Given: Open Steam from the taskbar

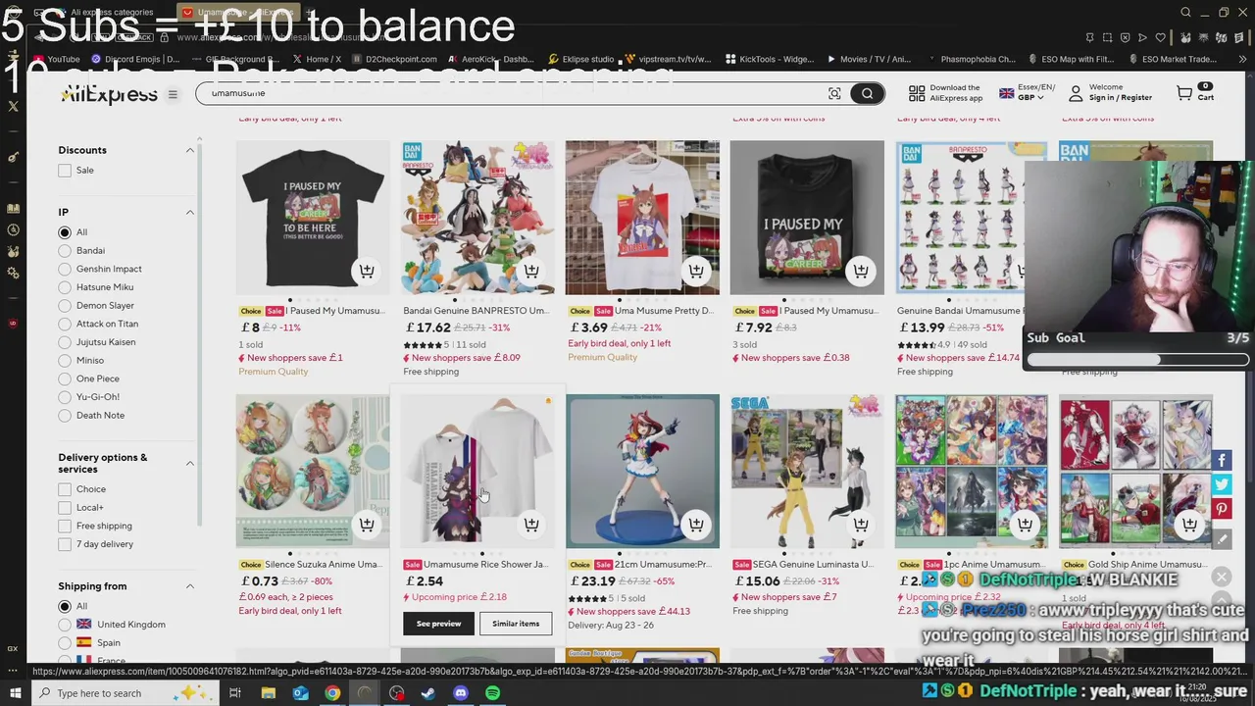Looking at the screenshot, I should coord(428,693).
